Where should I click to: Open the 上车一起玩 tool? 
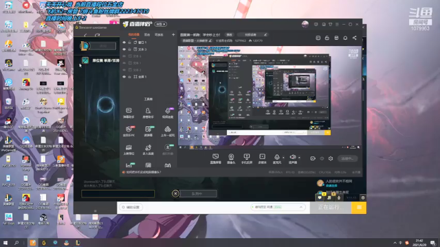click(x=168, y=131)
